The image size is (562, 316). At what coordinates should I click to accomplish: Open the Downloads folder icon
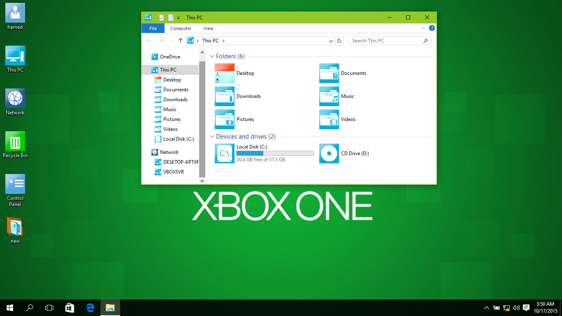(x=225, y=96)
